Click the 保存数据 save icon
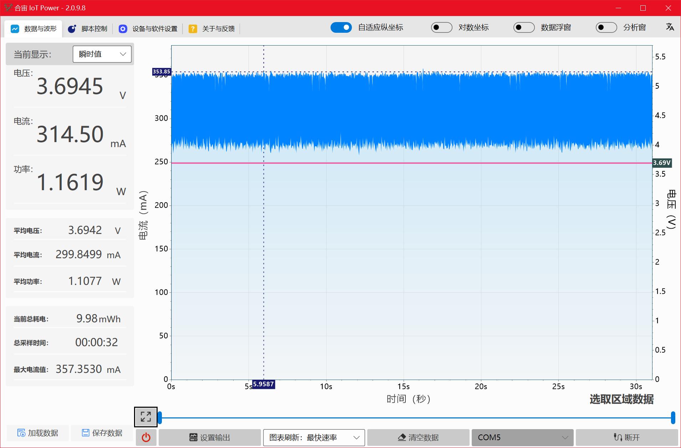This screenshot has width=681, height=448. point(85,433)
